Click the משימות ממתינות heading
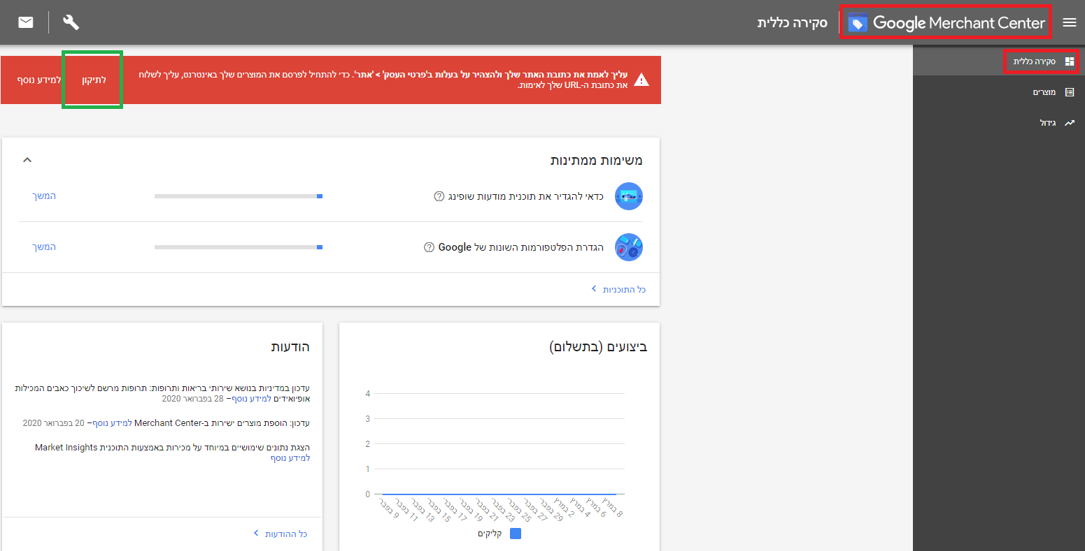The image size is (1085, 551). 597,160
